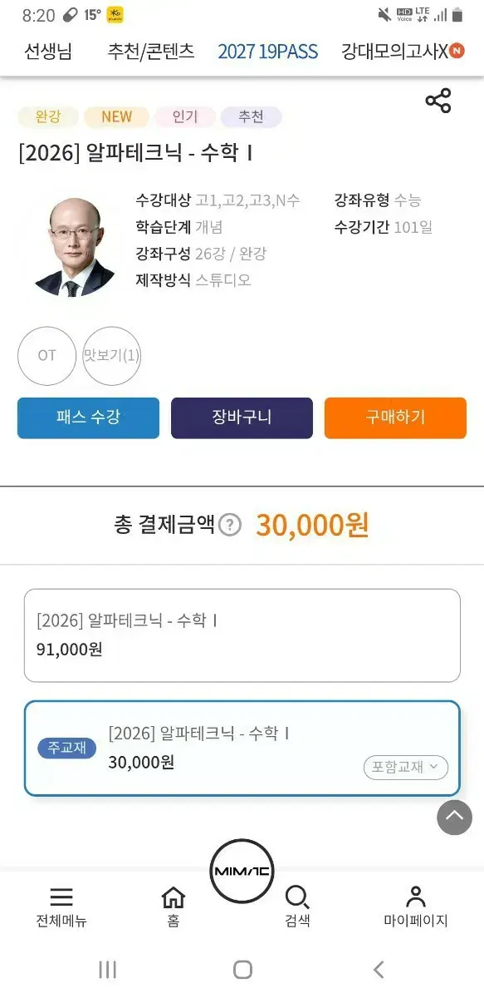Screen dimensions: 484x998
Task: Add course to cart via 장바구니 button
Action: tap(242, 418)
